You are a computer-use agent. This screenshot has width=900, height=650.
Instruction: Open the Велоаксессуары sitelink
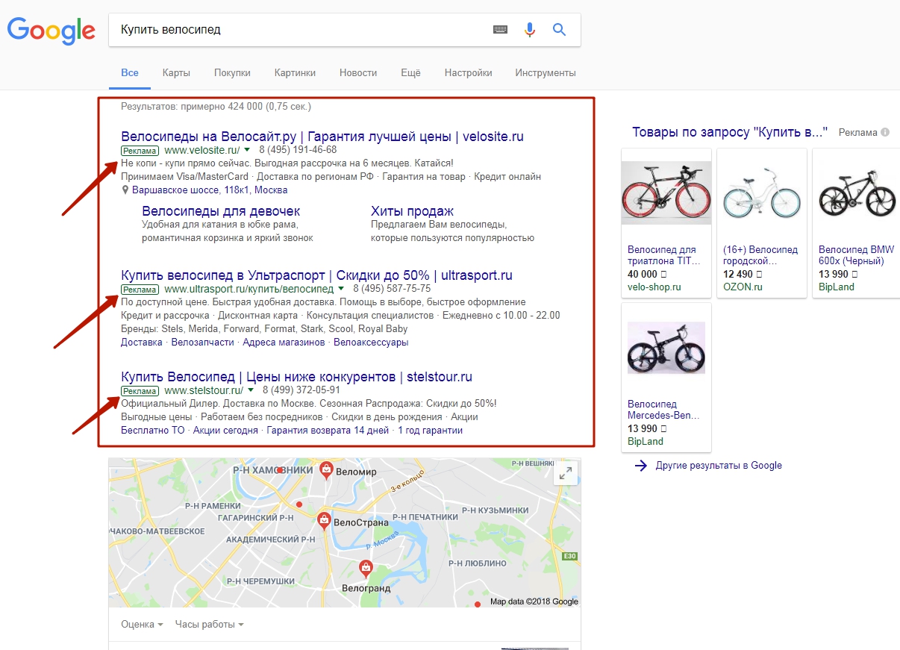tap(371, 343)
